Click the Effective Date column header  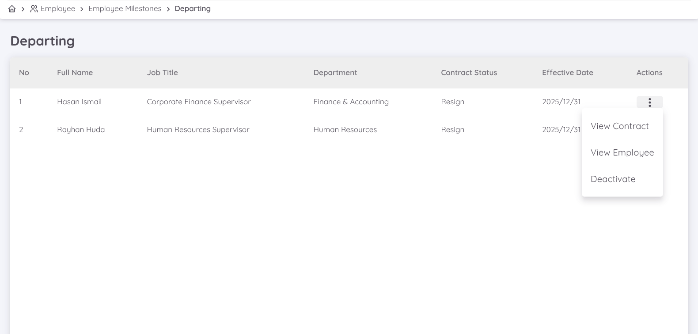pos(567,72)
